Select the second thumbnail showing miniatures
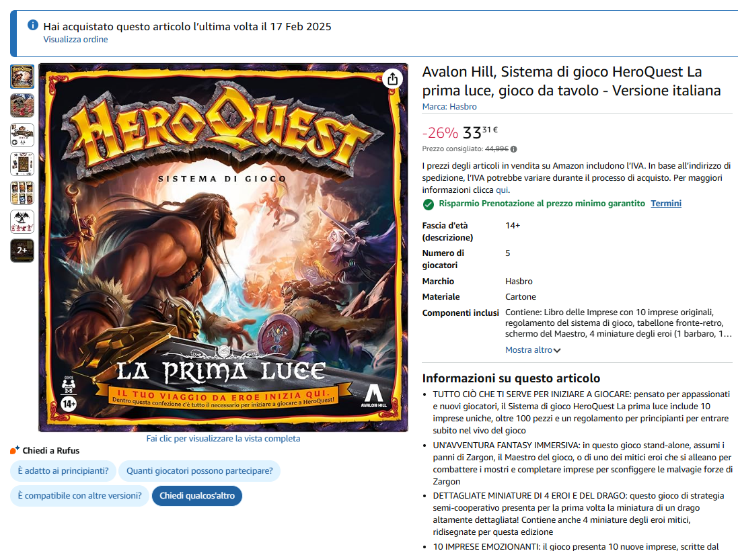The width and height of the screenshot is (738, 551). click(x=22, y=105)
